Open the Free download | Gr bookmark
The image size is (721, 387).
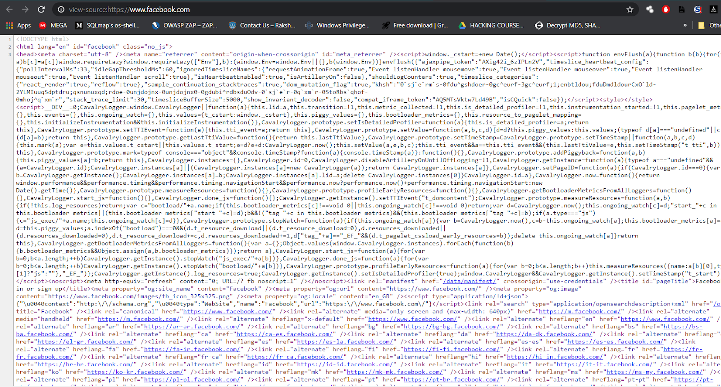415,26
